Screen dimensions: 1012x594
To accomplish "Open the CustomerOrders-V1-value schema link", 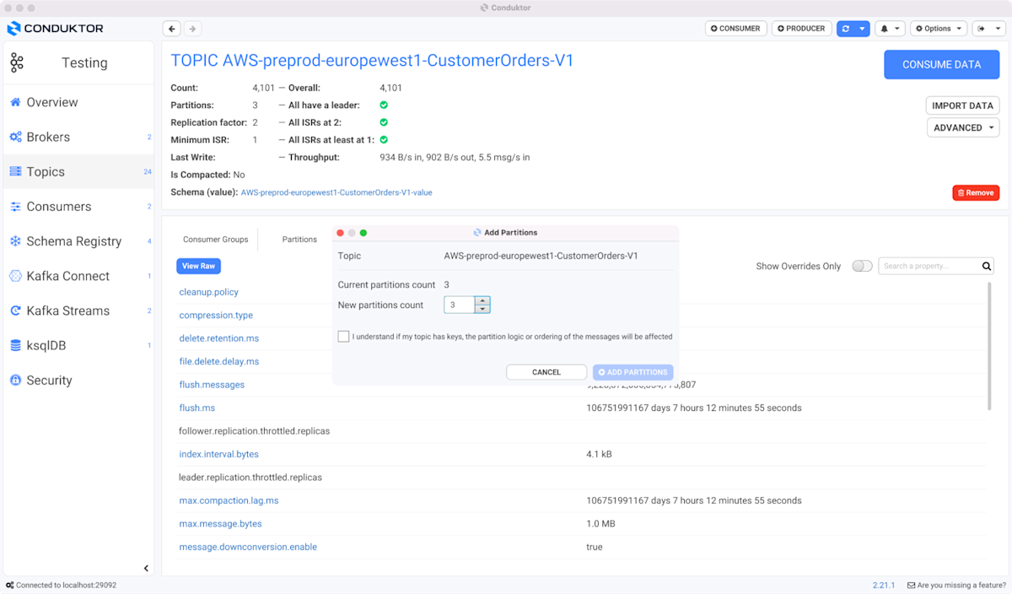I will point(336,192).
